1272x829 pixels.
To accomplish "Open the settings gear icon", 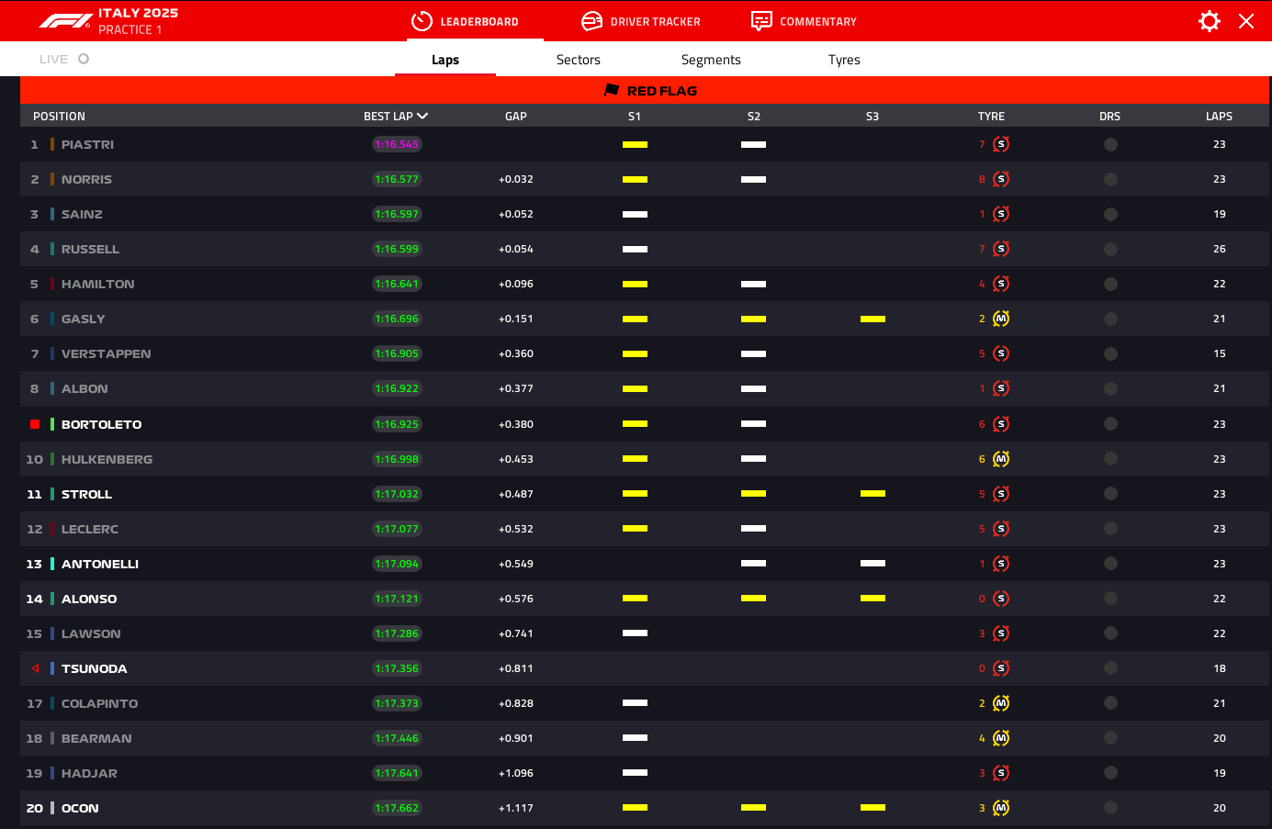I will click(x=1210, y=21).
